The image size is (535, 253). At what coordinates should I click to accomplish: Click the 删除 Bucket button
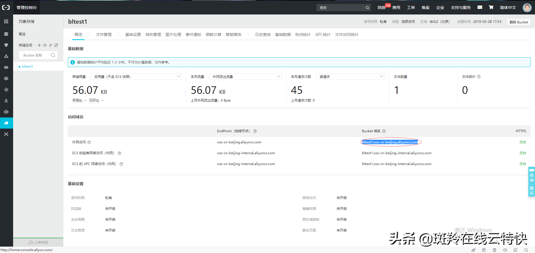point(519,22)
